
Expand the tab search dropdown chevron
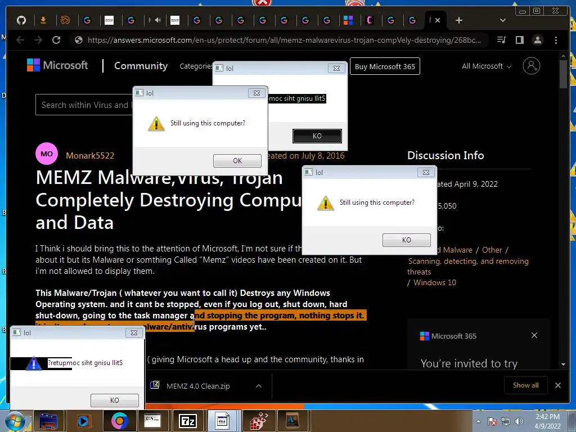pos(503,20)
